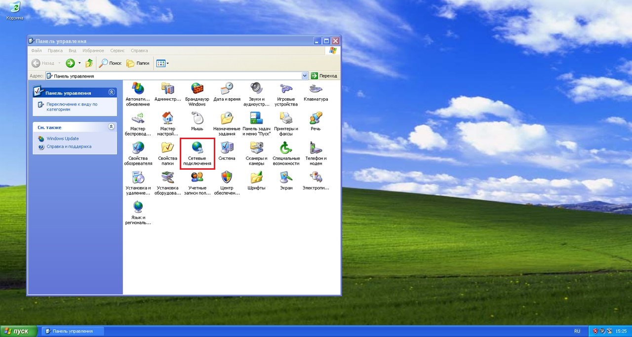Open the Справка menu
Image resolution: width=632 pixels, height=337 pixels.
coord(140,50)
